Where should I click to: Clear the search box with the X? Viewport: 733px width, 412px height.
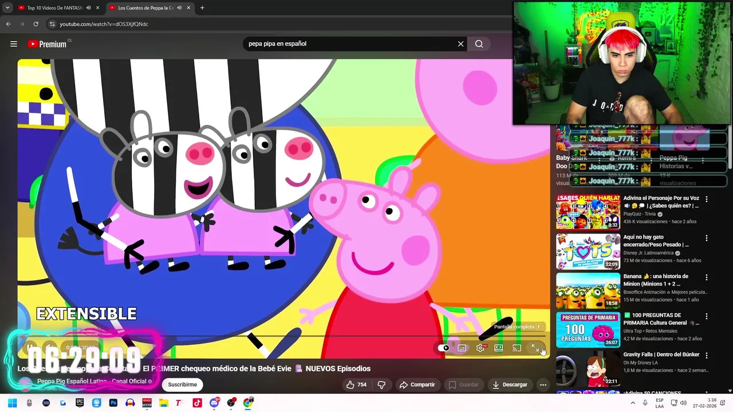click(460, 44)
